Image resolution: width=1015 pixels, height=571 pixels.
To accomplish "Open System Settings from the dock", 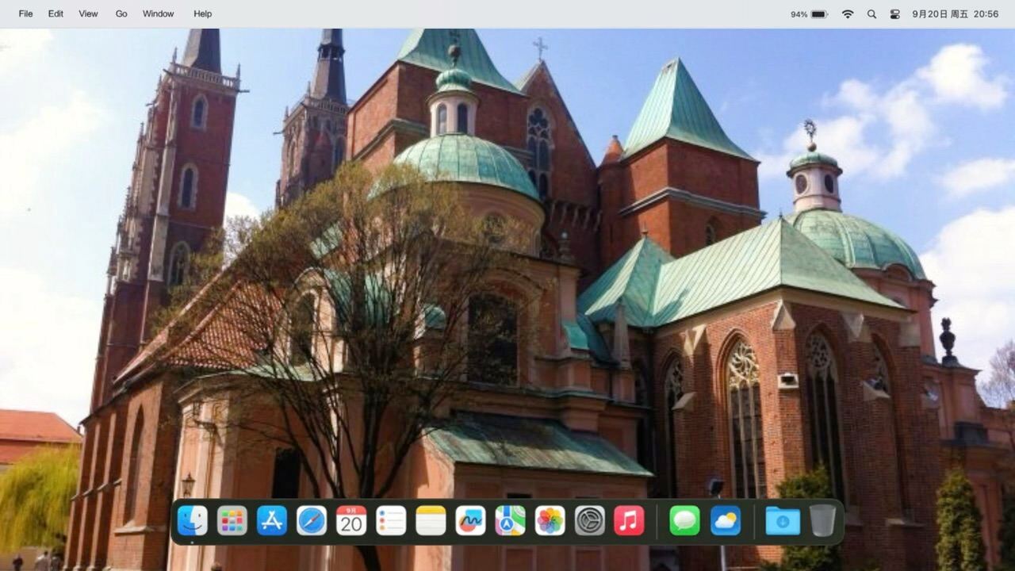I will click(589, 521).
